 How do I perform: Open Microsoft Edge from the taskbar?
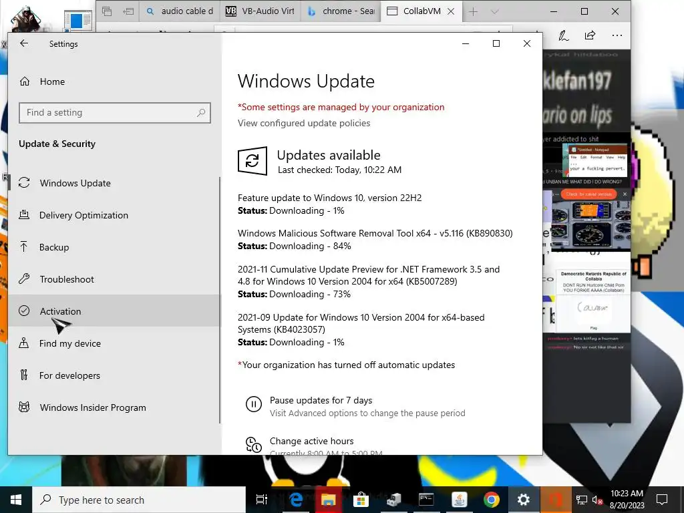click(x=296, y=500)
